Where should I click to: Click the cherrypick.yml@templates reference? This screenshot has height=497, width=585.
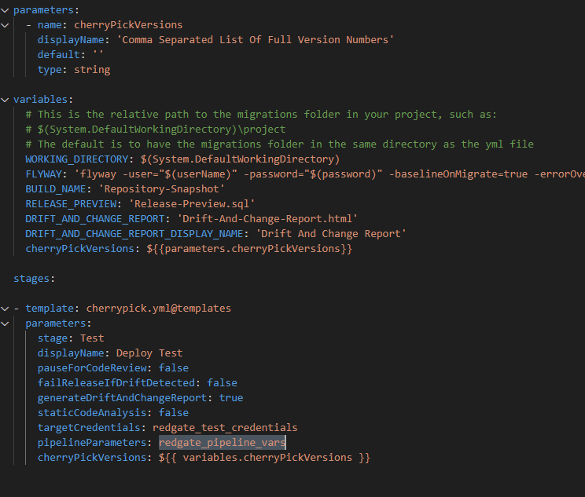[159, 309]
